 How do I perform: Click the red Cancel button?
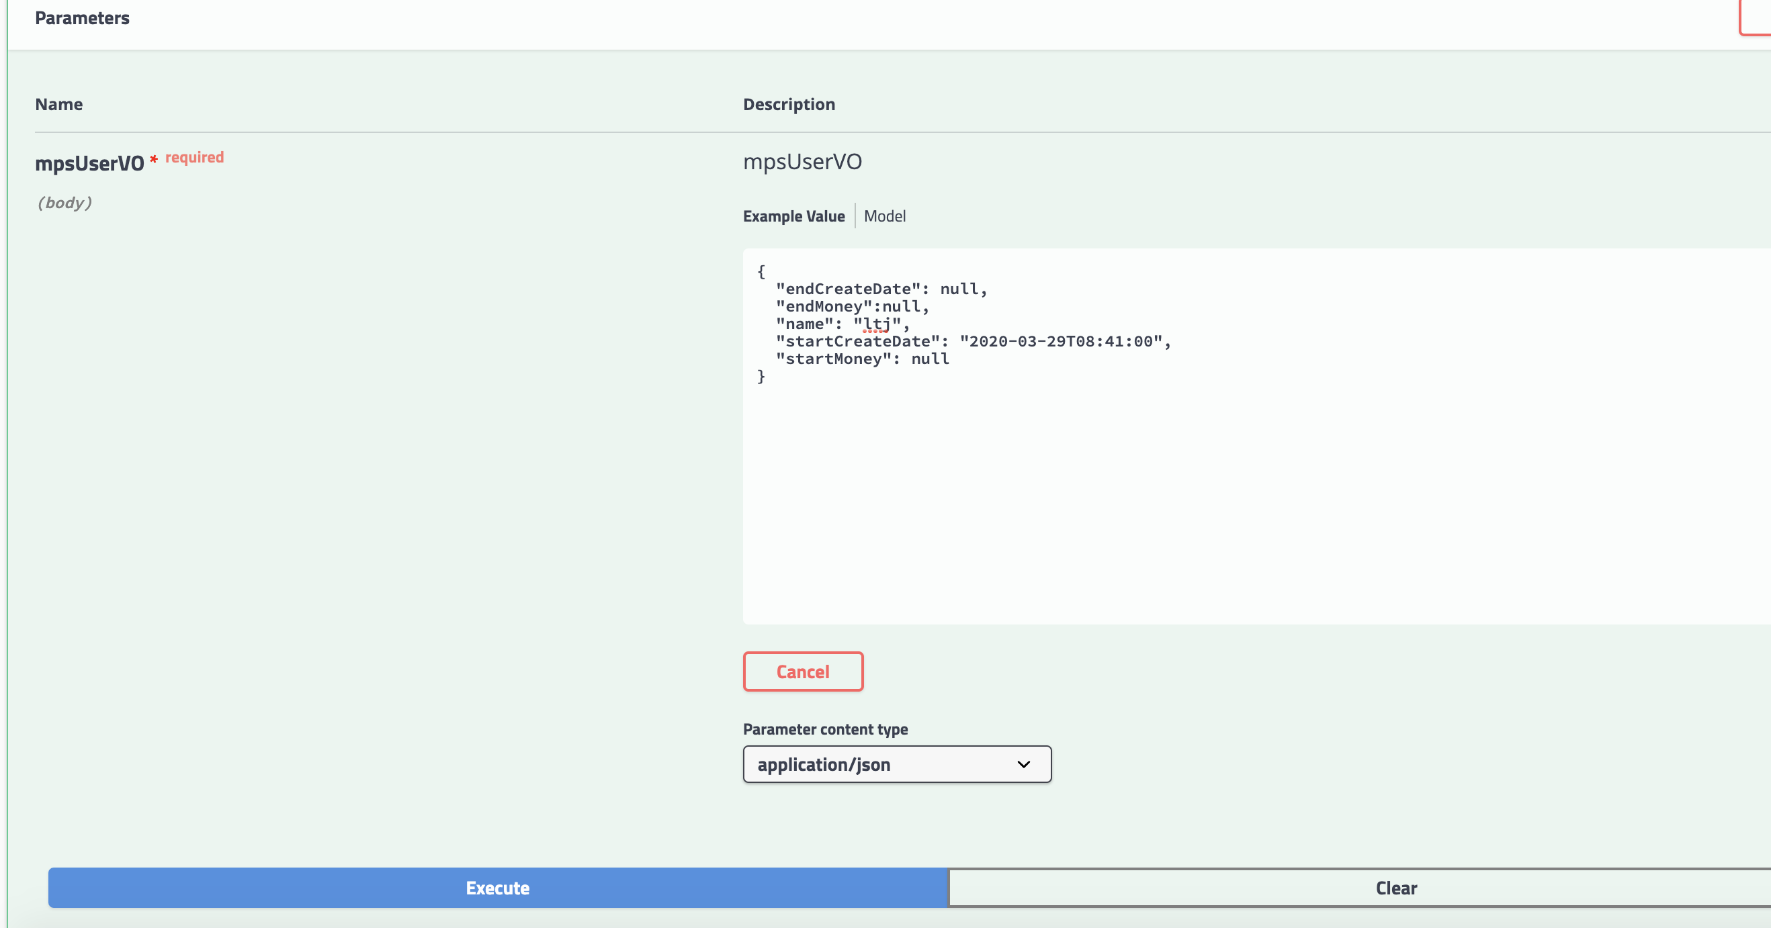tap(802, 671)
